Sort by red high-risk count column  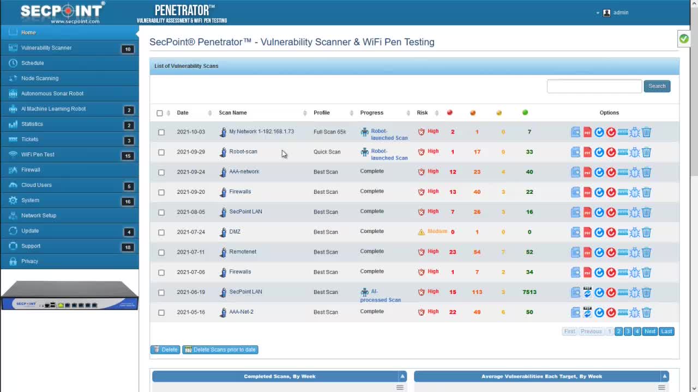click(450, 113)
